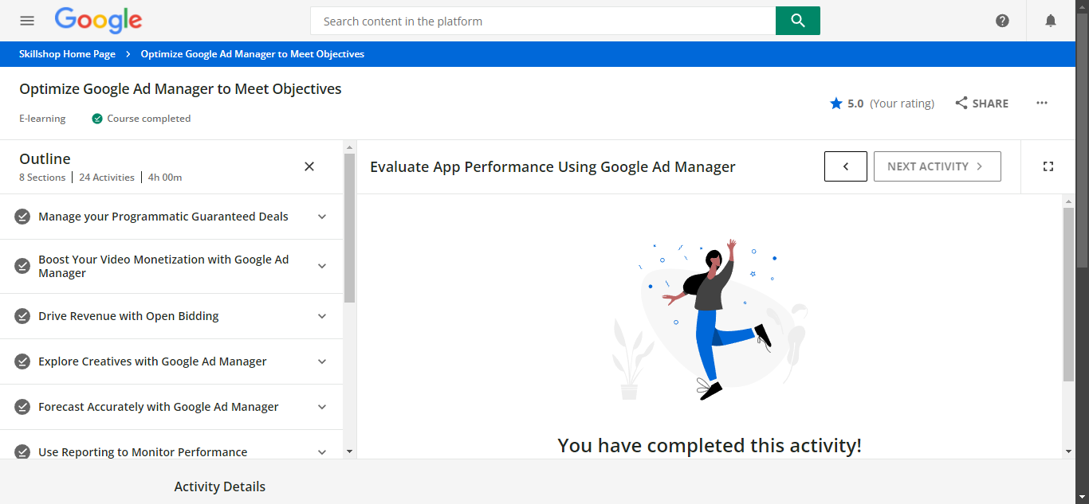Click the blue star rating icon

coord(836,104)
